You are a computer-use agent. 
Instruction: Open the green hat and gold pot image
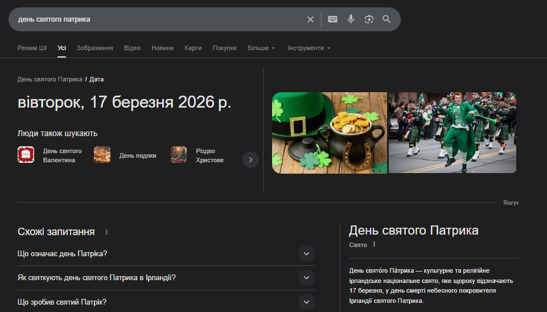pos(330,133)
